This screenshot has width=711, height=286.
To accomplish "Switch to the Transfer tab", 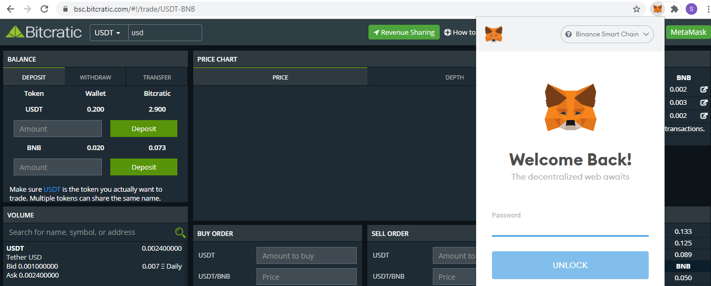I will coord(157,77).
